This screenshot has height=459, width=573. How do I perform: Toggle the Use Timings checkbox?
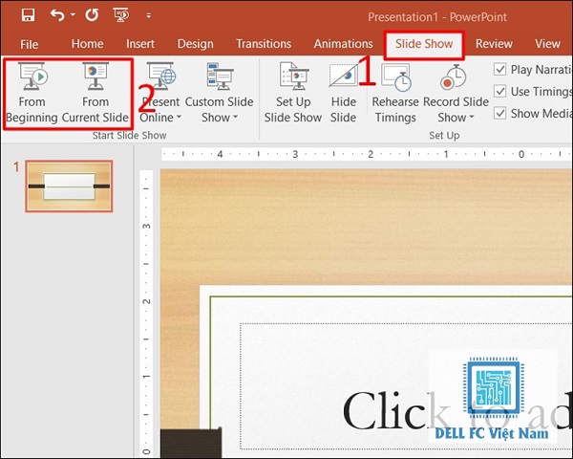499,91
